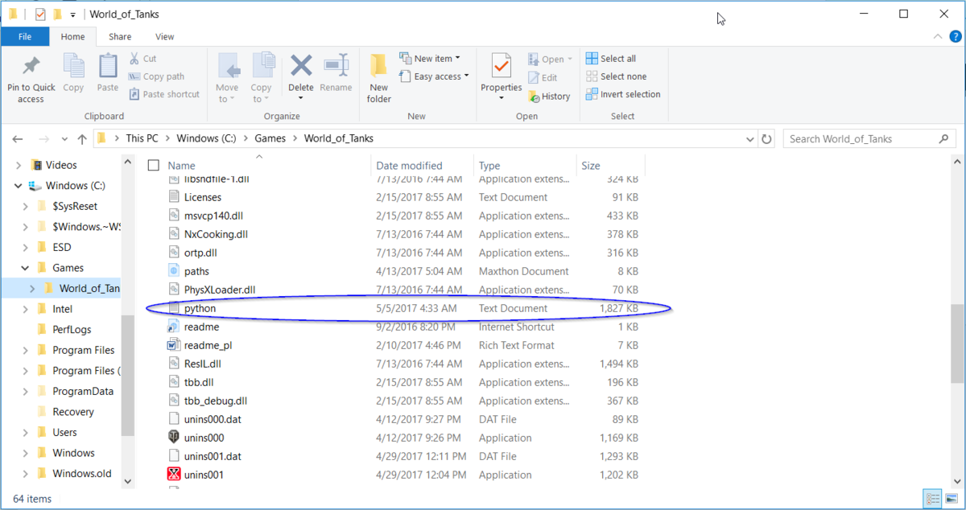Switch to details view layout

pos(932,498)
